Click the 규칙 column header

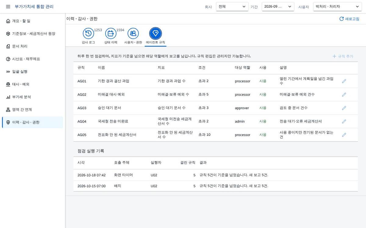81,67
